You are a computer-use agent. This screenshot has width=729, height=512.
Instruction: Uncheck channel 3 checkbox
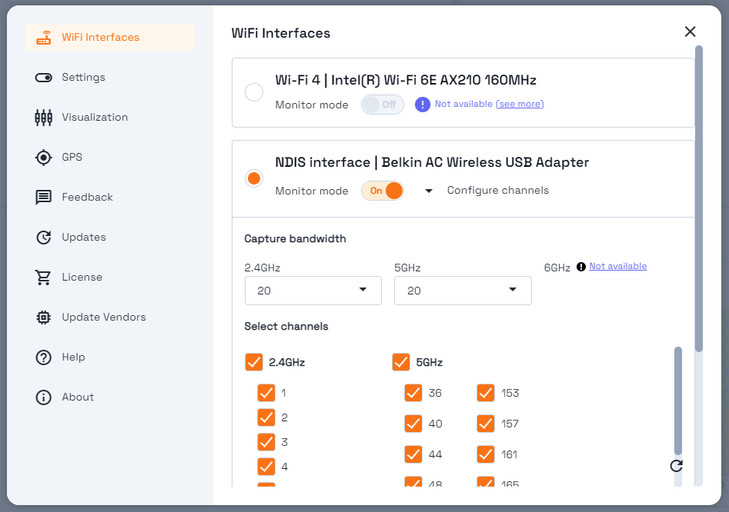pos(266,442)
